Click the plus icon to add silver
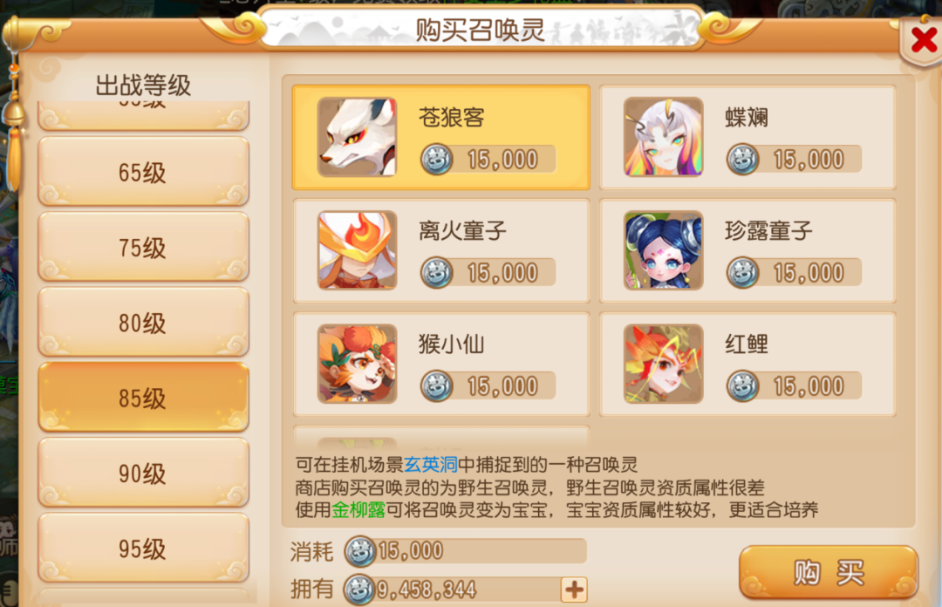This screenshot has height=607, width=942. coord(574,590)
